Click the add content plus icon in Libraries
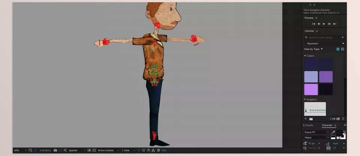 pyautogui.click(x=306, y=119)
